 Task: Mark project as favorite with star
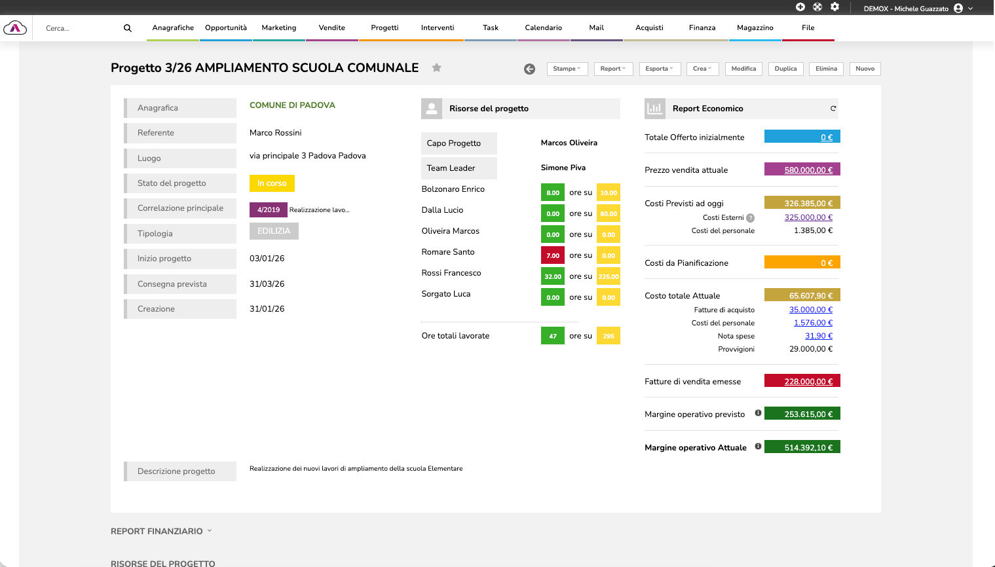(x=437, y=67)
